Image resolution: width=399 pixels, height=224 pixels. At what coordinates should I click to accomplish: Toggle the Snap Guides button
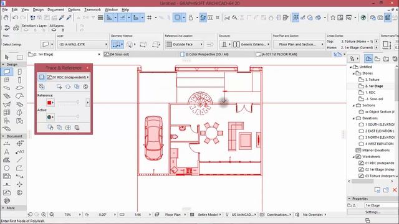coord(123,17)
